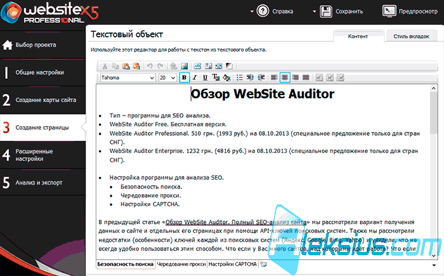Image resolution: width=444 pixels, height=276 pixels.
Task: Click the Paste special icon
Action: tap(136, 67)
